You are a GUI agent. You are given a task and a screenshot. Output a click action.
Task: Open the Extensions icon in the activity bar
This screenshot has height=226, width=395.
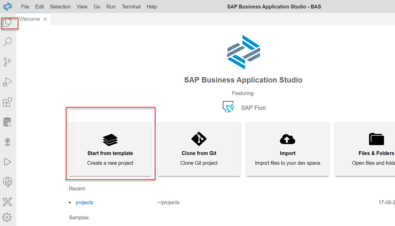(7, 102)
